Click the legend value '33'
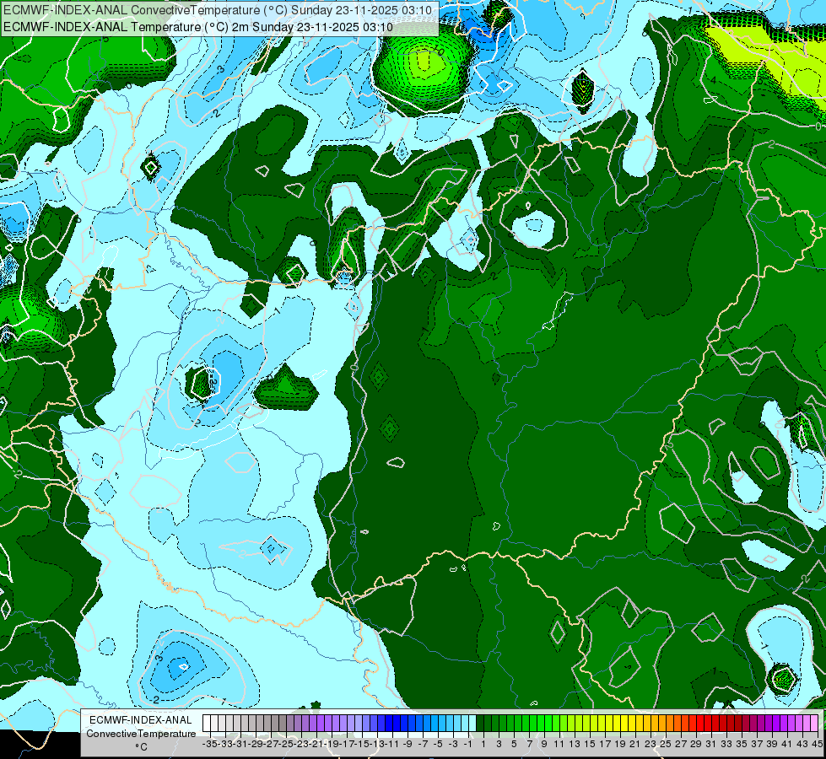Image resolution: width=826 pixels, height=759 pixels. 727,744
